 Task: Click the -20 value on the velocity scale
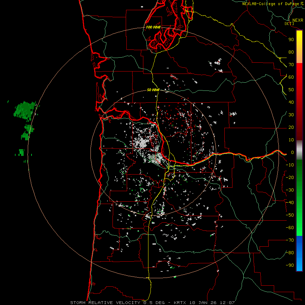(290, 178)
